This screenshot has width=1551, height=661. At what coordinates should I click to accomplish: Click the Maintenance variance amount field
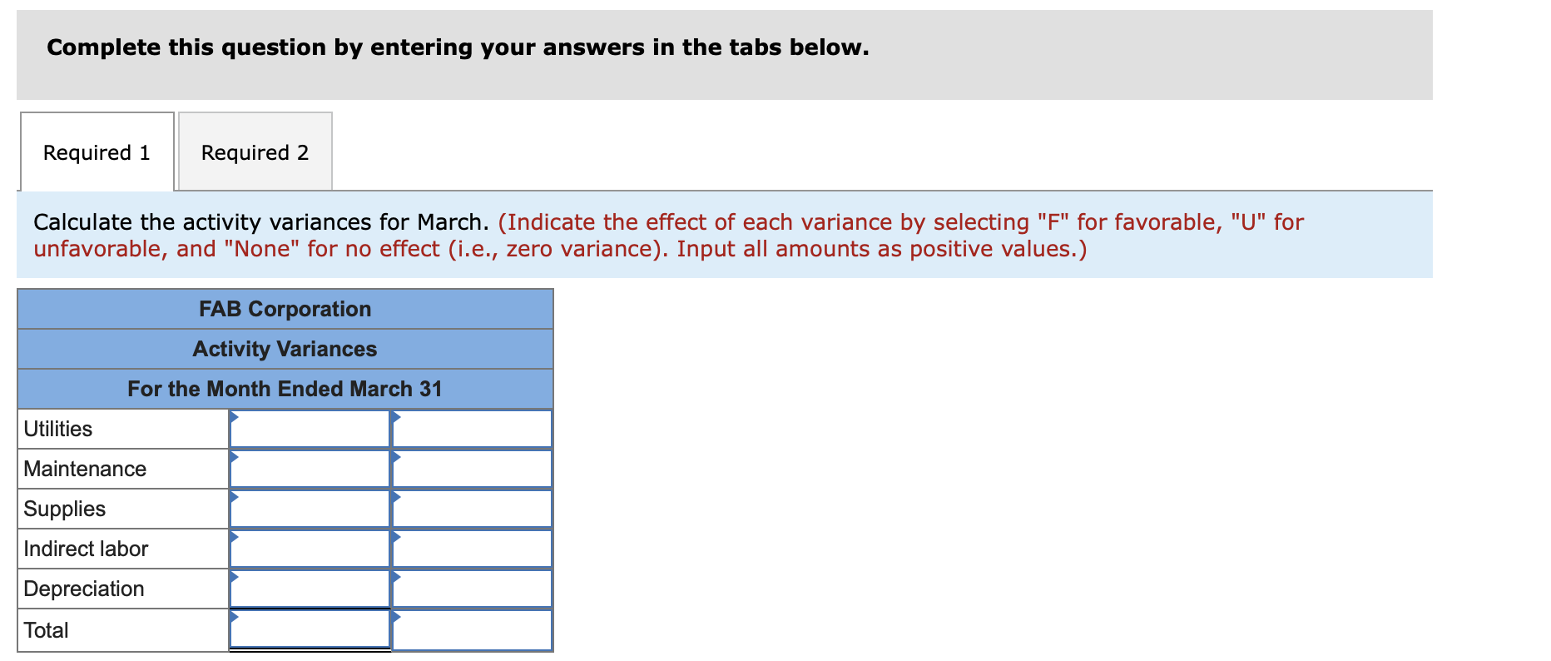click(x=310, y=469)
